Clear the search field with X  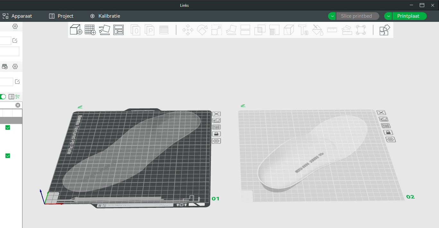pyautogui.click(x=18, y=105)
